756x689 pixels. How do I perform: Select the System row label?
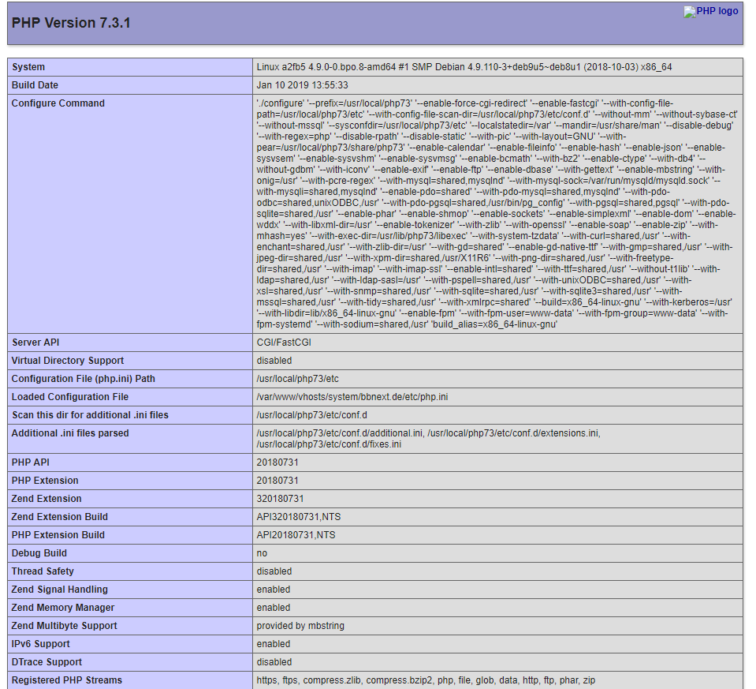[x=28, y=67]
